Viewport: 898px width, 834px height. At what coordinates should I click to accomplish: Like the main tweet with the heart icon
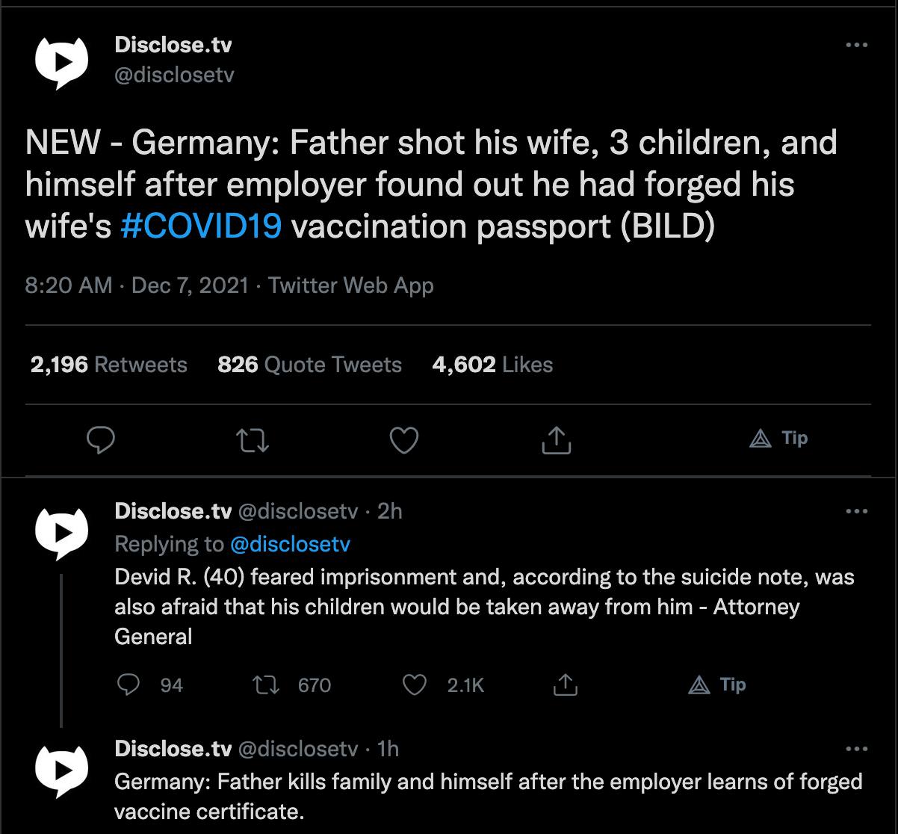point(404,440)
